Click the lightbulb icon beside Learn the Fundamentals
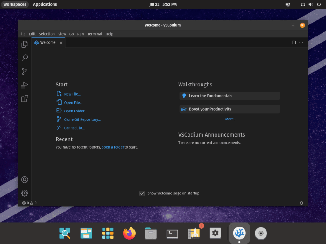The width and height of the screenshot is (326, 244). tap(184, 96)
